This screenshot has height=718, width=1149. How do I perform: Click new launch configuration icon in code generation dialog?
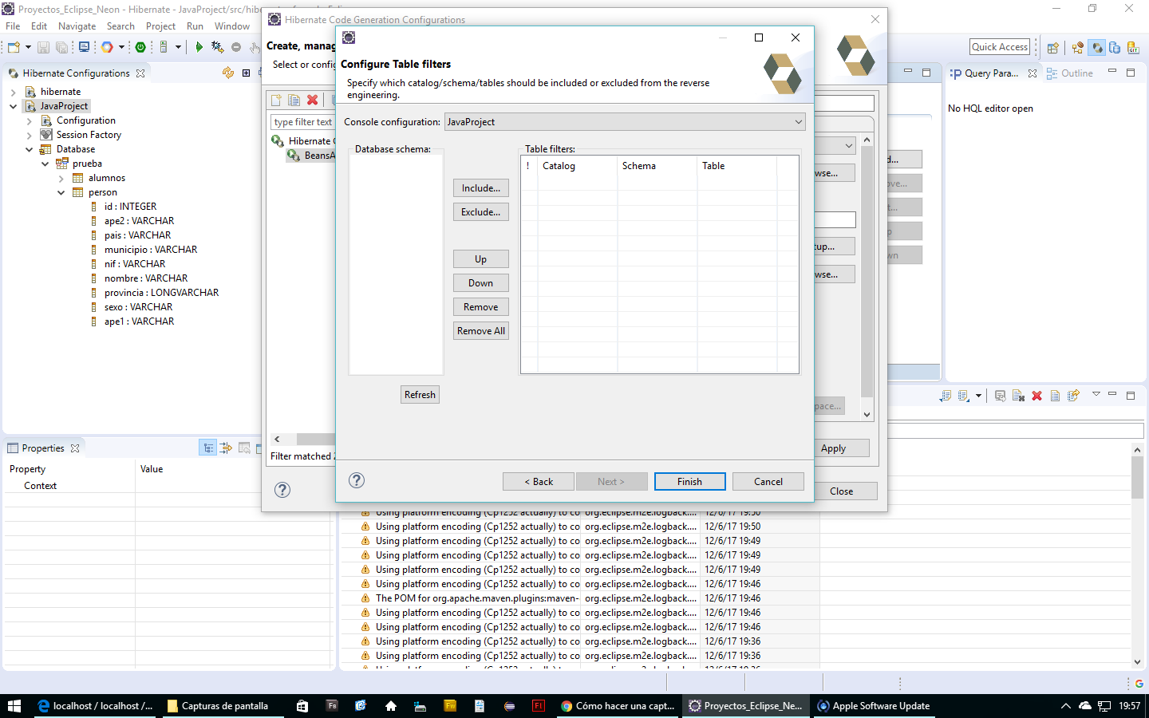[x=276, y=100]
